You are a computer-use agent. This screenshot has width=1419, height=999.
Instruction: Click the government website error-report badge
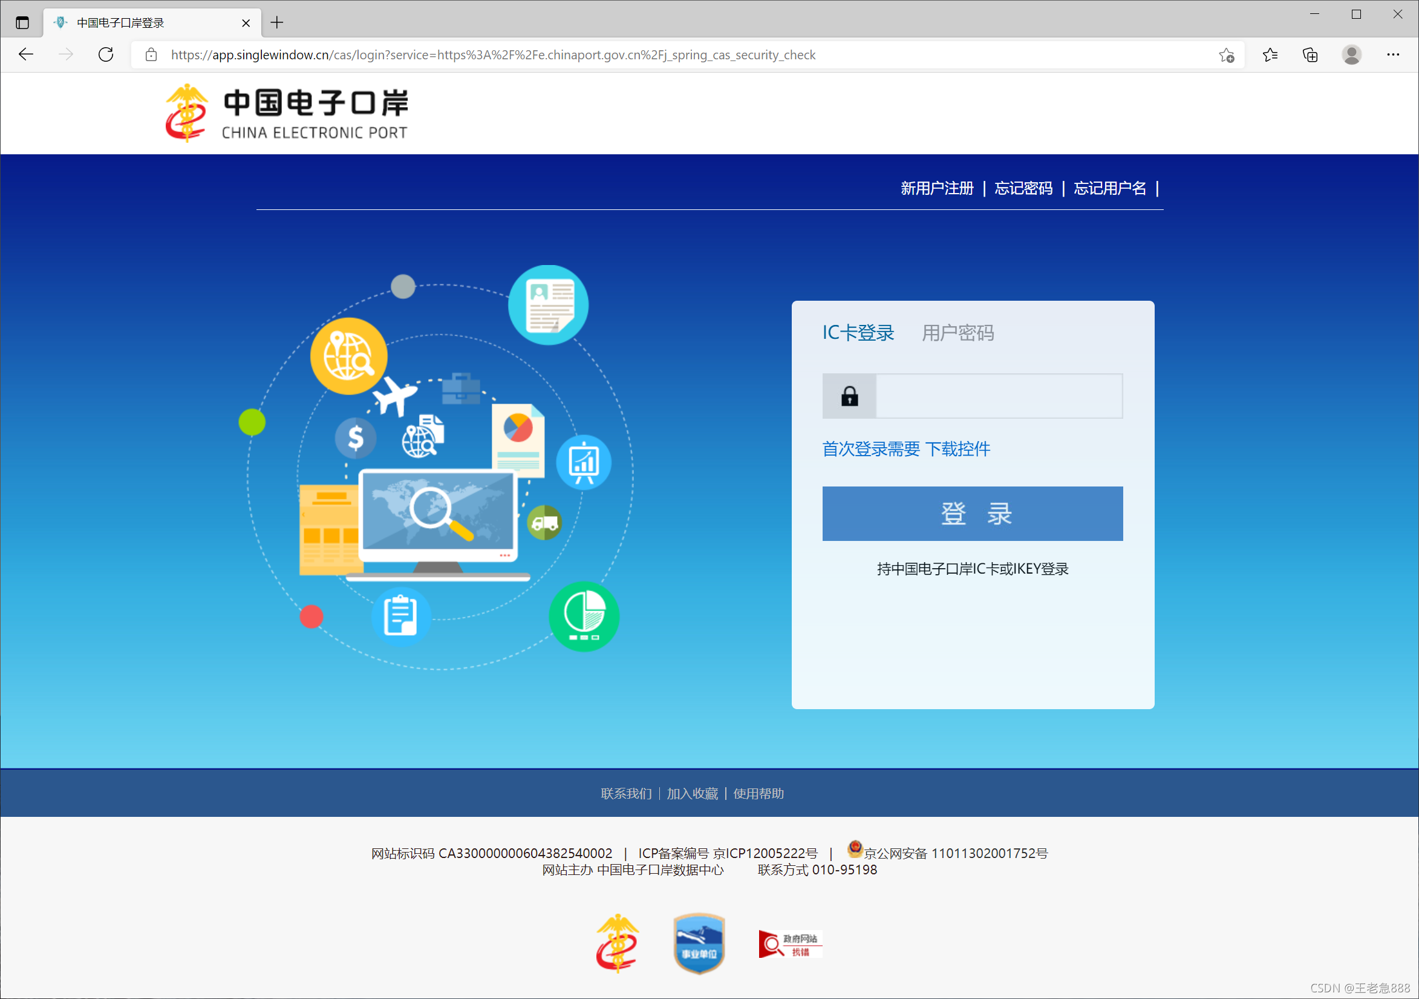[x=790, y=944]
